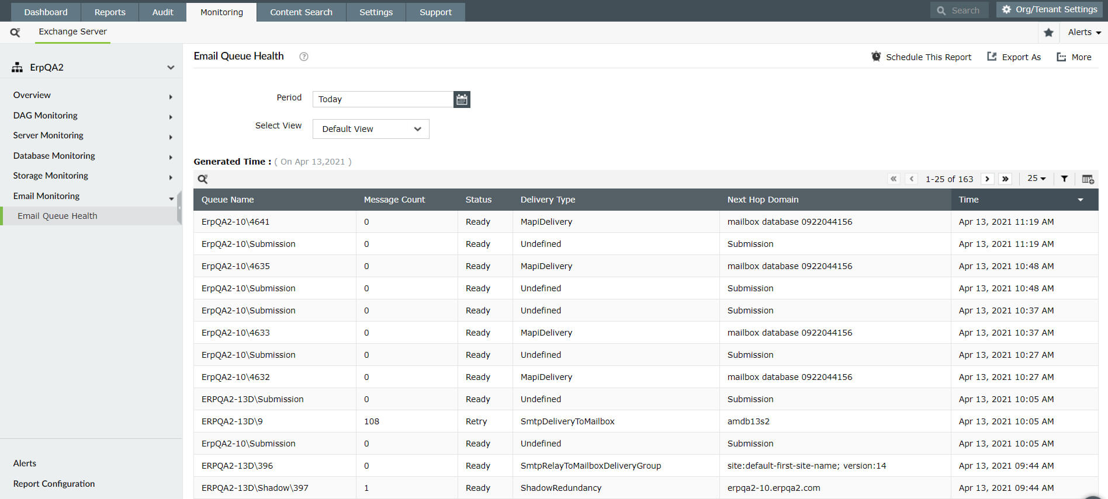
Task: Click message count 108
Action: [372, 421]
